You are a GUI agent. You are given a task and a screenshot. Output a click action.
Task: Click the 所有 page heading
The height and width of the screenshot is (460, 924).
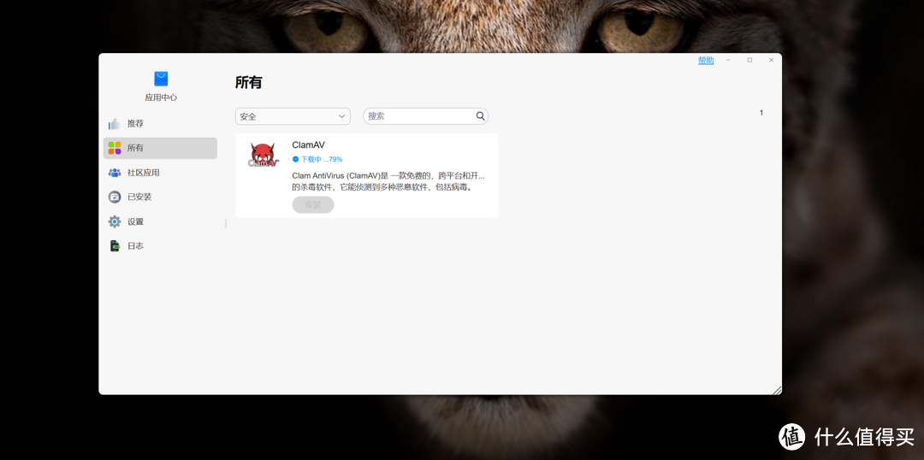point(249,82)
